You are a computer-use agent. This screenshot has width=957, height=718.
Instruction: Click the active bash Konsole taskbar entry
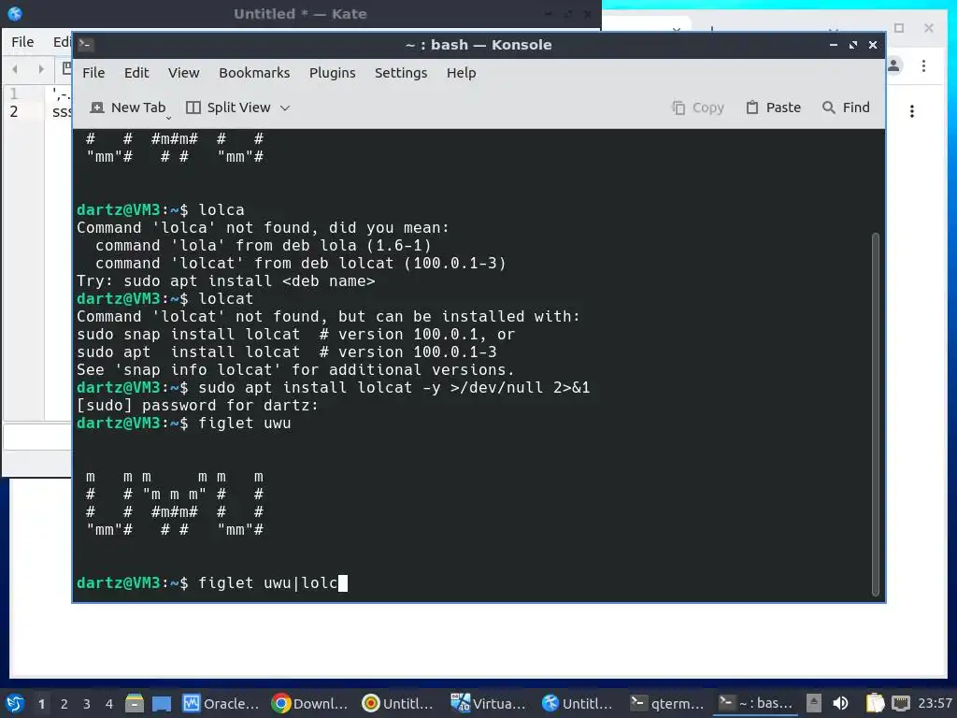point(756,703)
